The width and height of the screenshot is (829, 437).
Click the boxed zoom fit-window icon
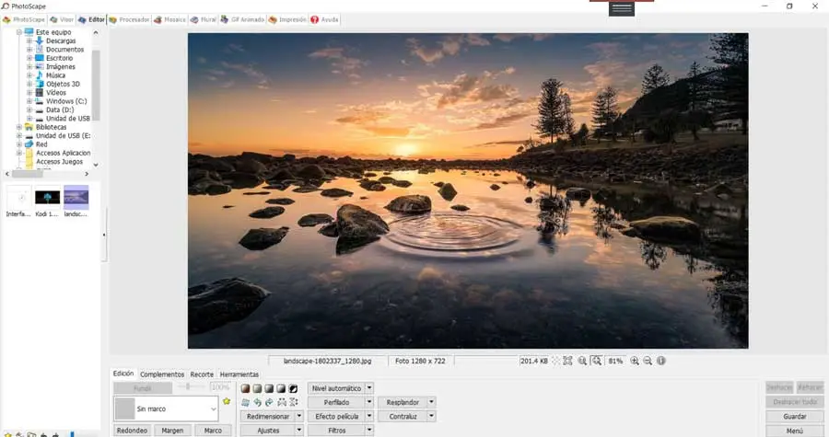pos(596,361)
